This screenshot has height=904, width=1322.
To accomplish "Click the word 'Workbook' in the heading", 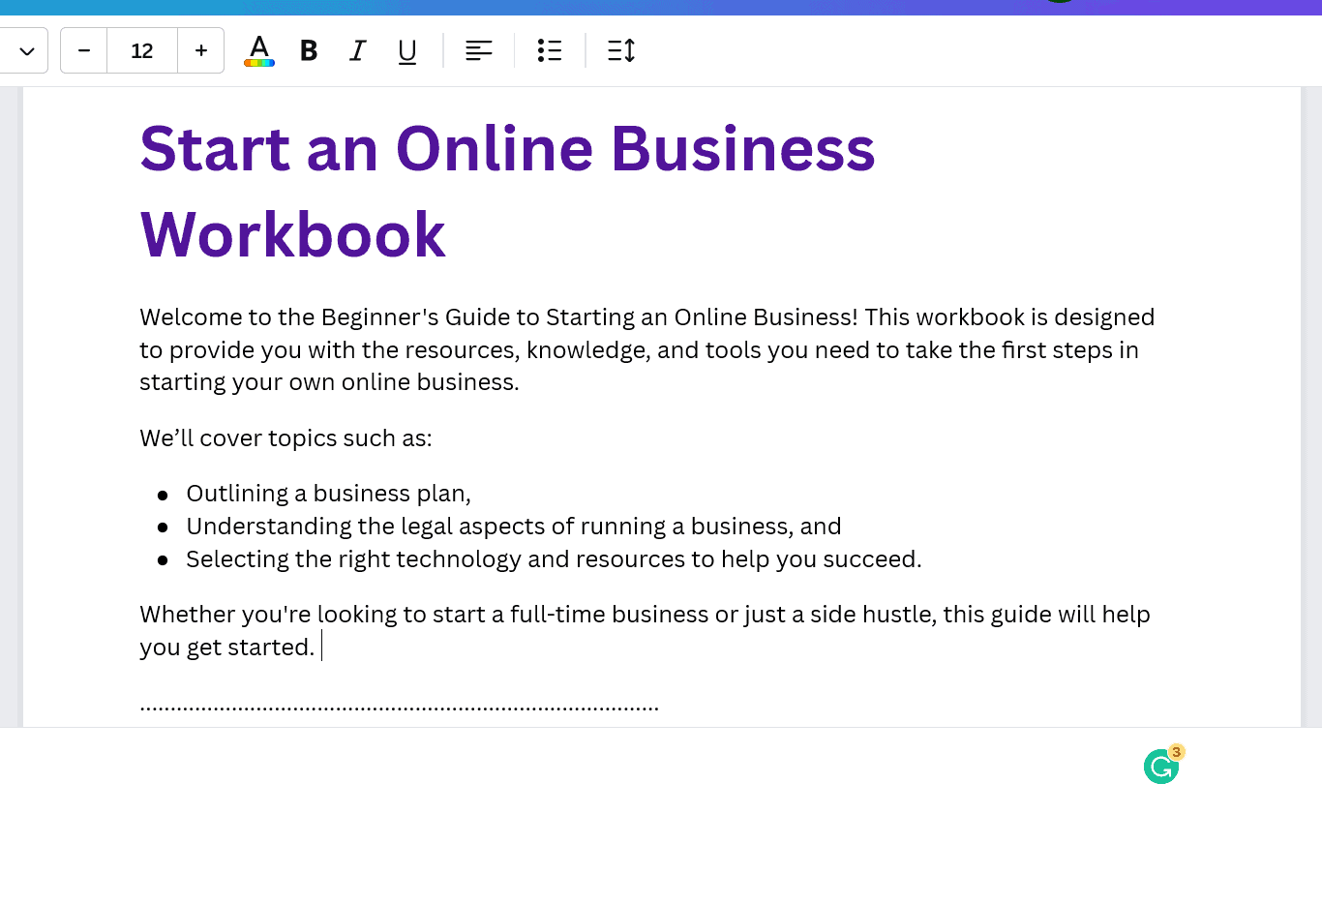I will point(292,235).
